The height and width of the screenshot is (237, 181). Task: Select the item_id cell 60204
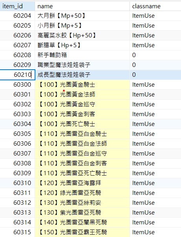(x=17, y=16)
